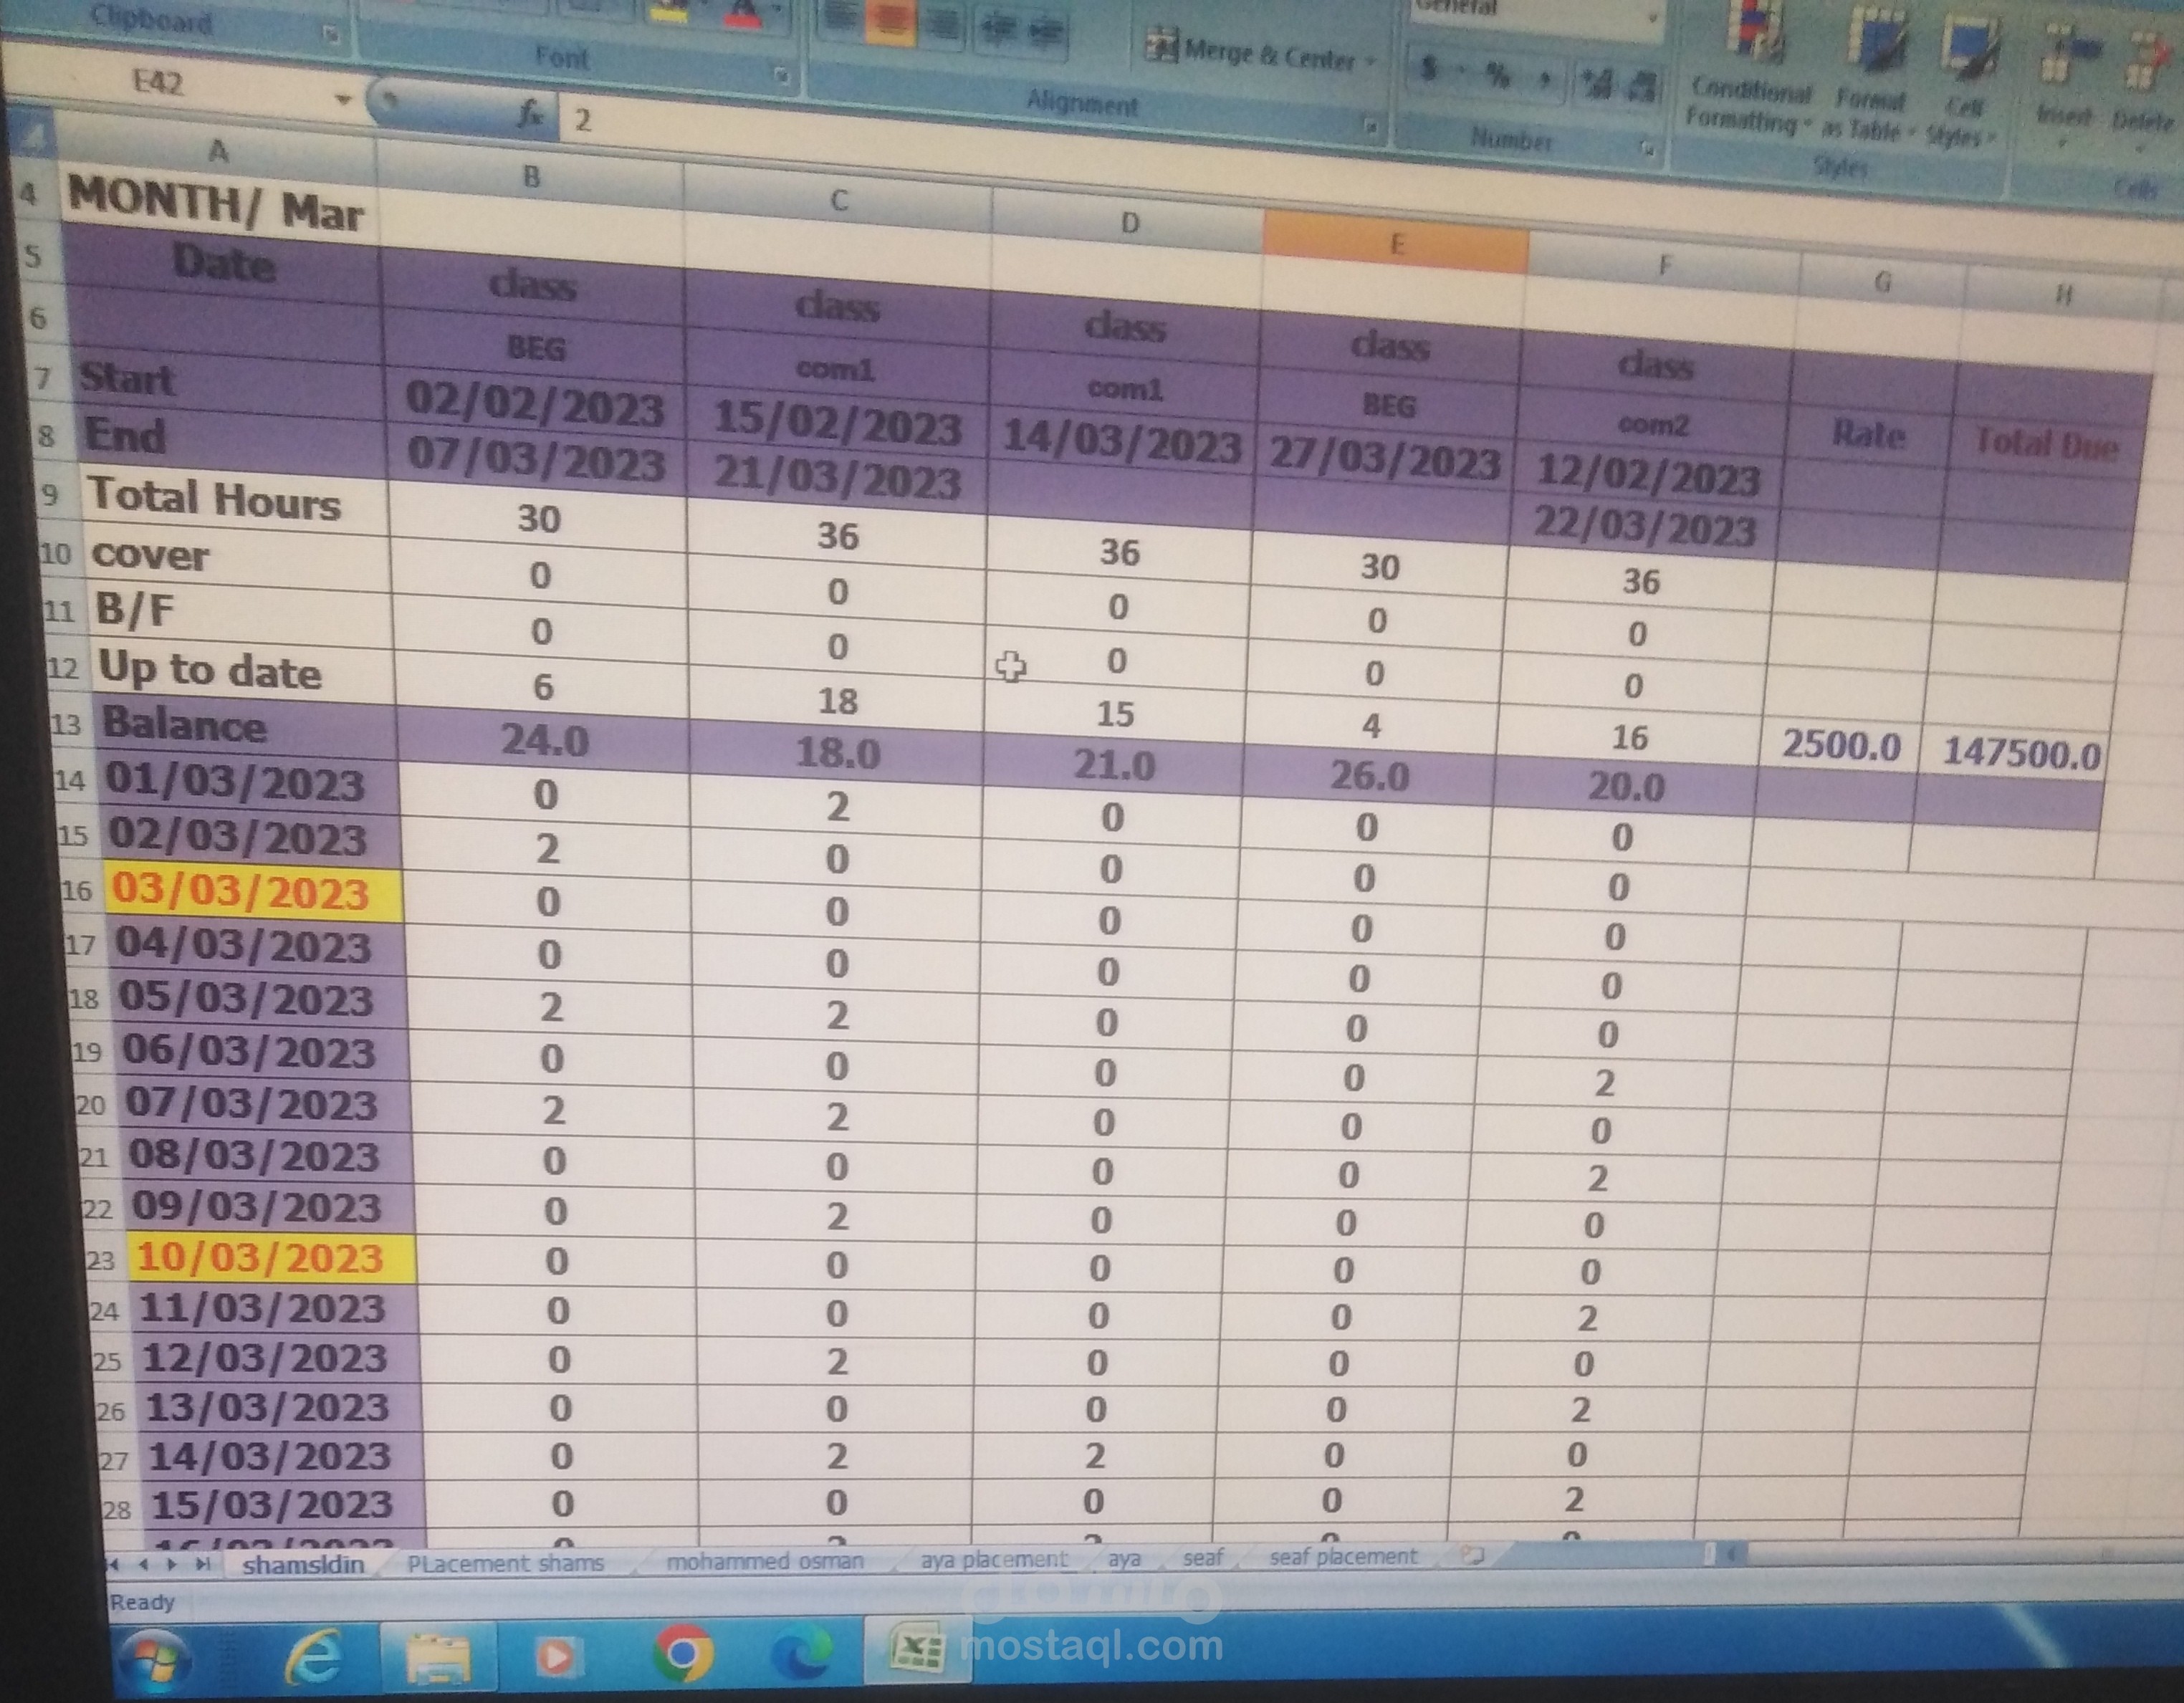Toggle center alignment (highlighted) button
Viewport: 2184px width, 1703px height.
[x=892, y=22]
